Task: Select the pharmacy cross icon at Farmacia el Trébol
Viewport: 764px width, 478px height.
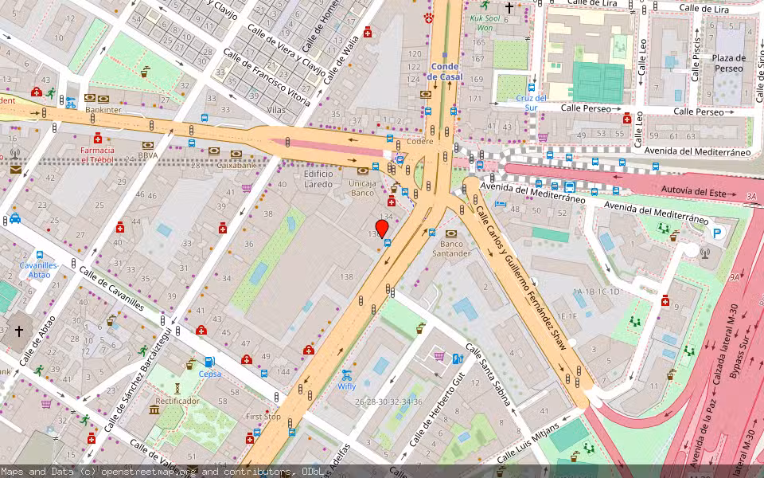Action: tap(98, 139)
